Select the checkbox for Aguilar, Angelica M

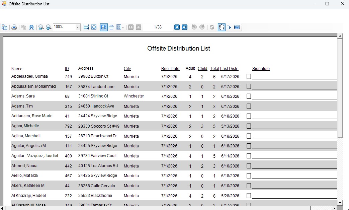[x=249, y=146]
